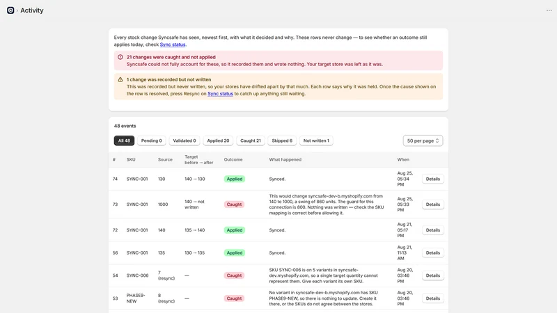The height and width of the screenshot is (313, 557).
Task: Click the Activity breadcrumb title
Action: point(32,10)
